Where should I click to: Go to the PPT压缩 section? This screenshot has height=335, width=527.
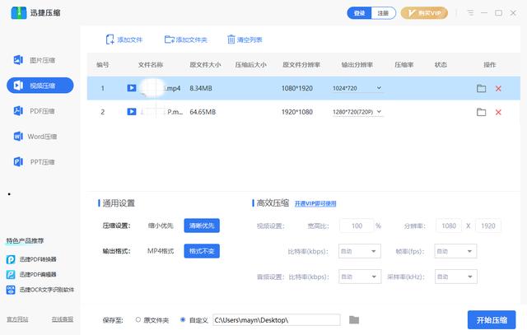point(34,162)
